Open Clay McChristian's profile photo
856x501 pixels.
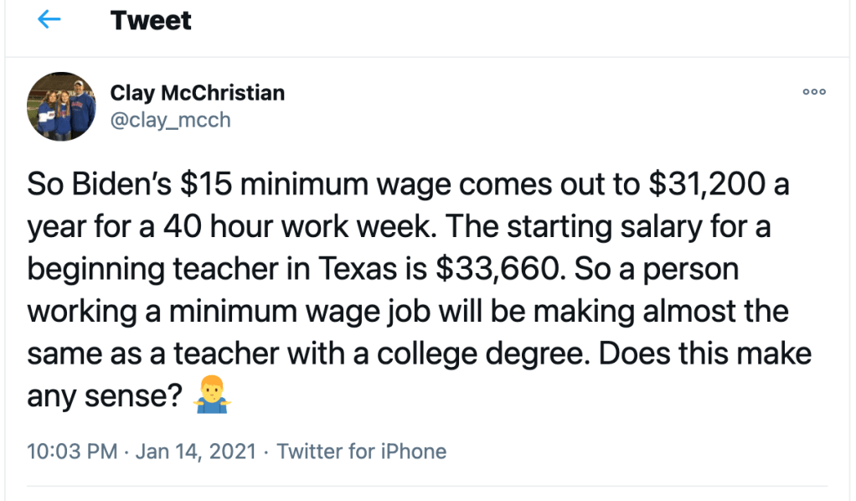coord(62,106)
